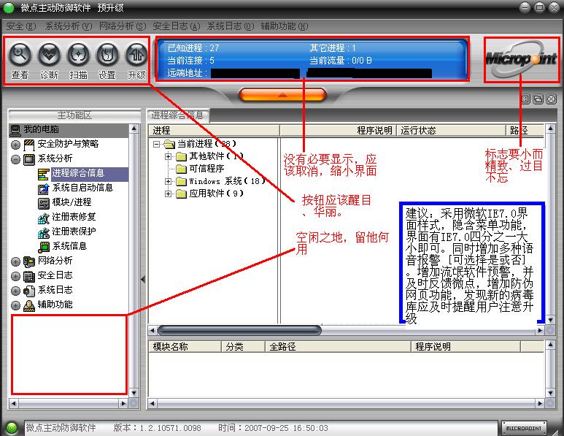The image size is (564, 436).
Task: Click the green status orb in status bar
Action: click(11, 428)
